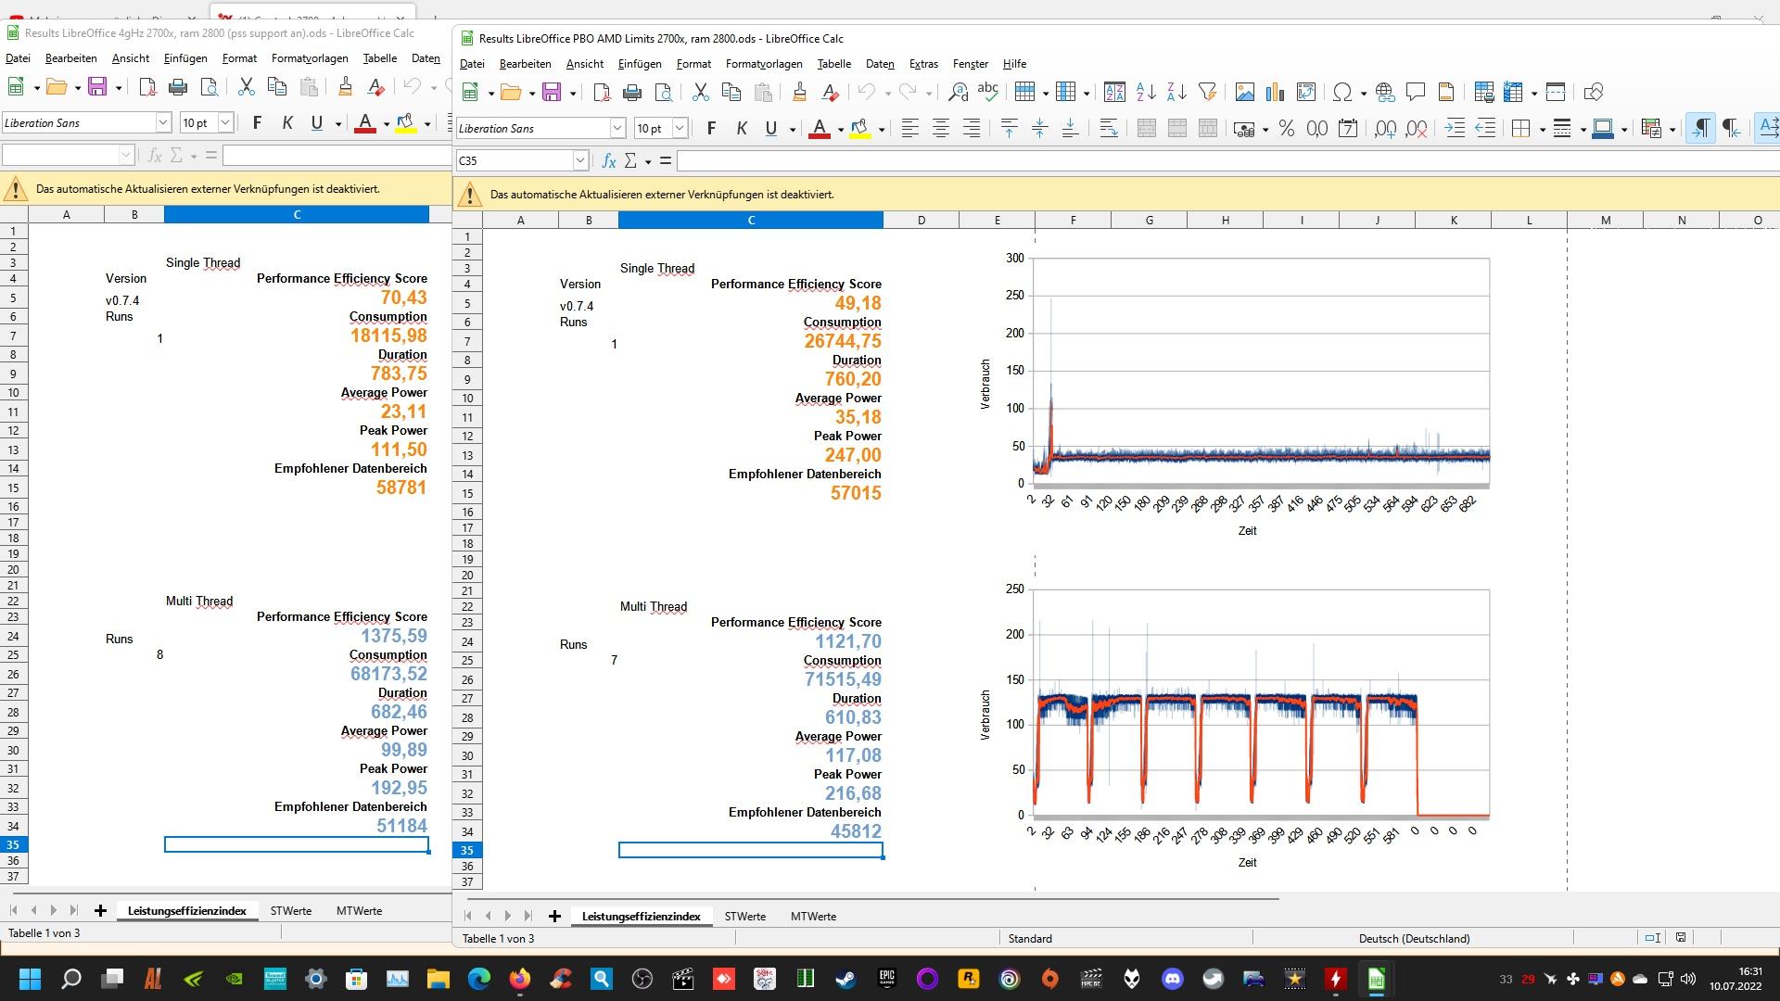Click the Print icon in right Calc window
Screen dimensions: 1780x1001
pos(632,92)
